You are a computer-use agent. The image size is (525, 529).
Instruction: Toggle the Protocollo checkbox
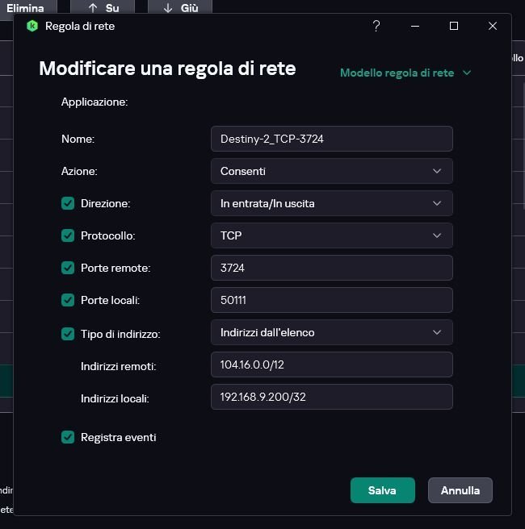[68, 235]
